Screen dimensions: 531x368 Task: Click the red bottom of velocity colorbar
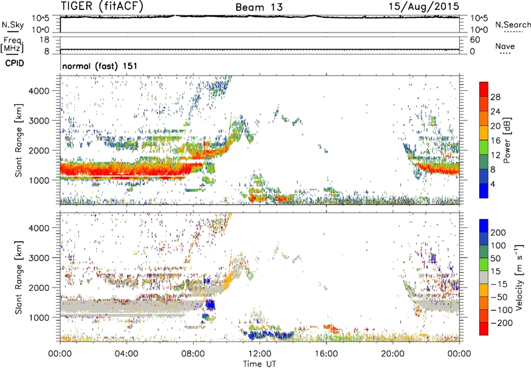[484, 329]
